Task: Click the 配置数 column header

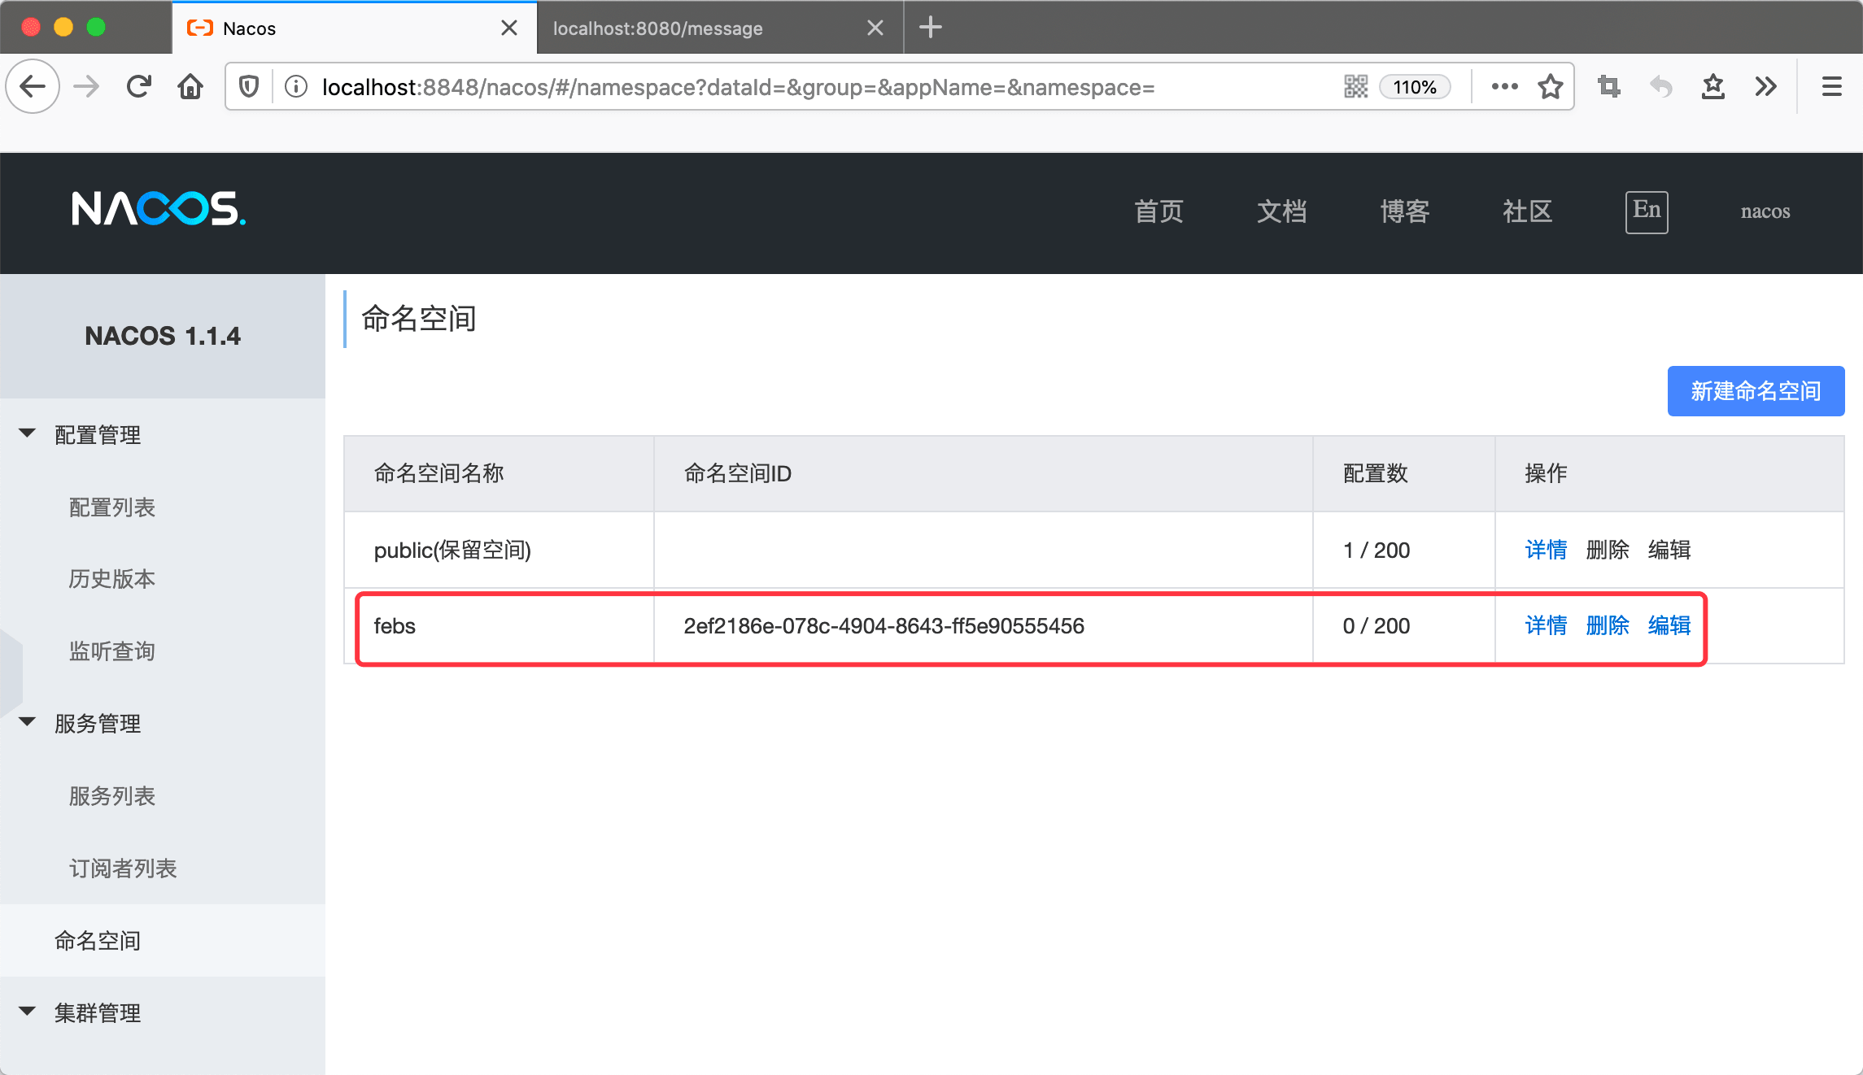Action: (1403, 473)
